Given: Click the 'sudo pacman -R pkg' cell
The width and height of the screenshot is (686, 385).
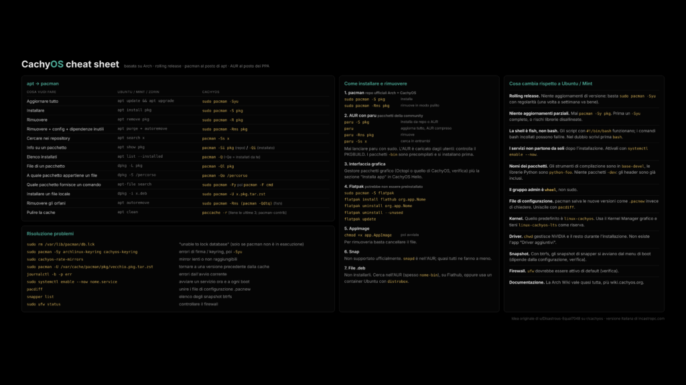Looking at the screenshot, I should point(222,120).
